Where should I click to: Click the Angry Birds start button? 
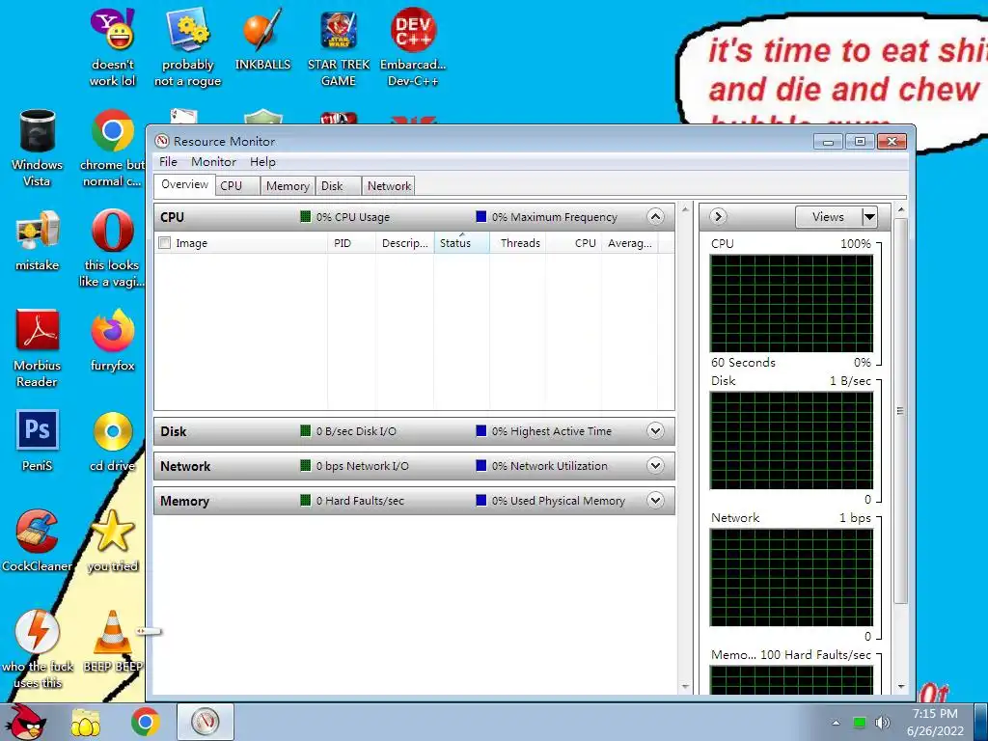(x=28, y=722)
